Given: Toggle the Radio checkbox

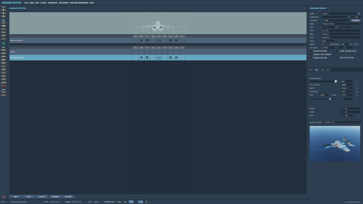Looking at the screenshot, I should coord(323,44).
